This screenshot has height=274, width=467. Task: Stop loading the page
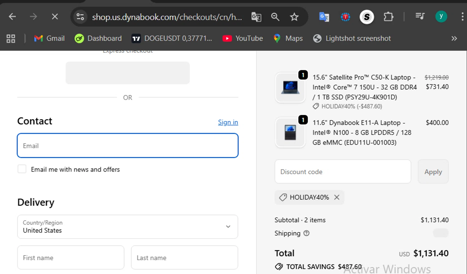pos(55,16)
